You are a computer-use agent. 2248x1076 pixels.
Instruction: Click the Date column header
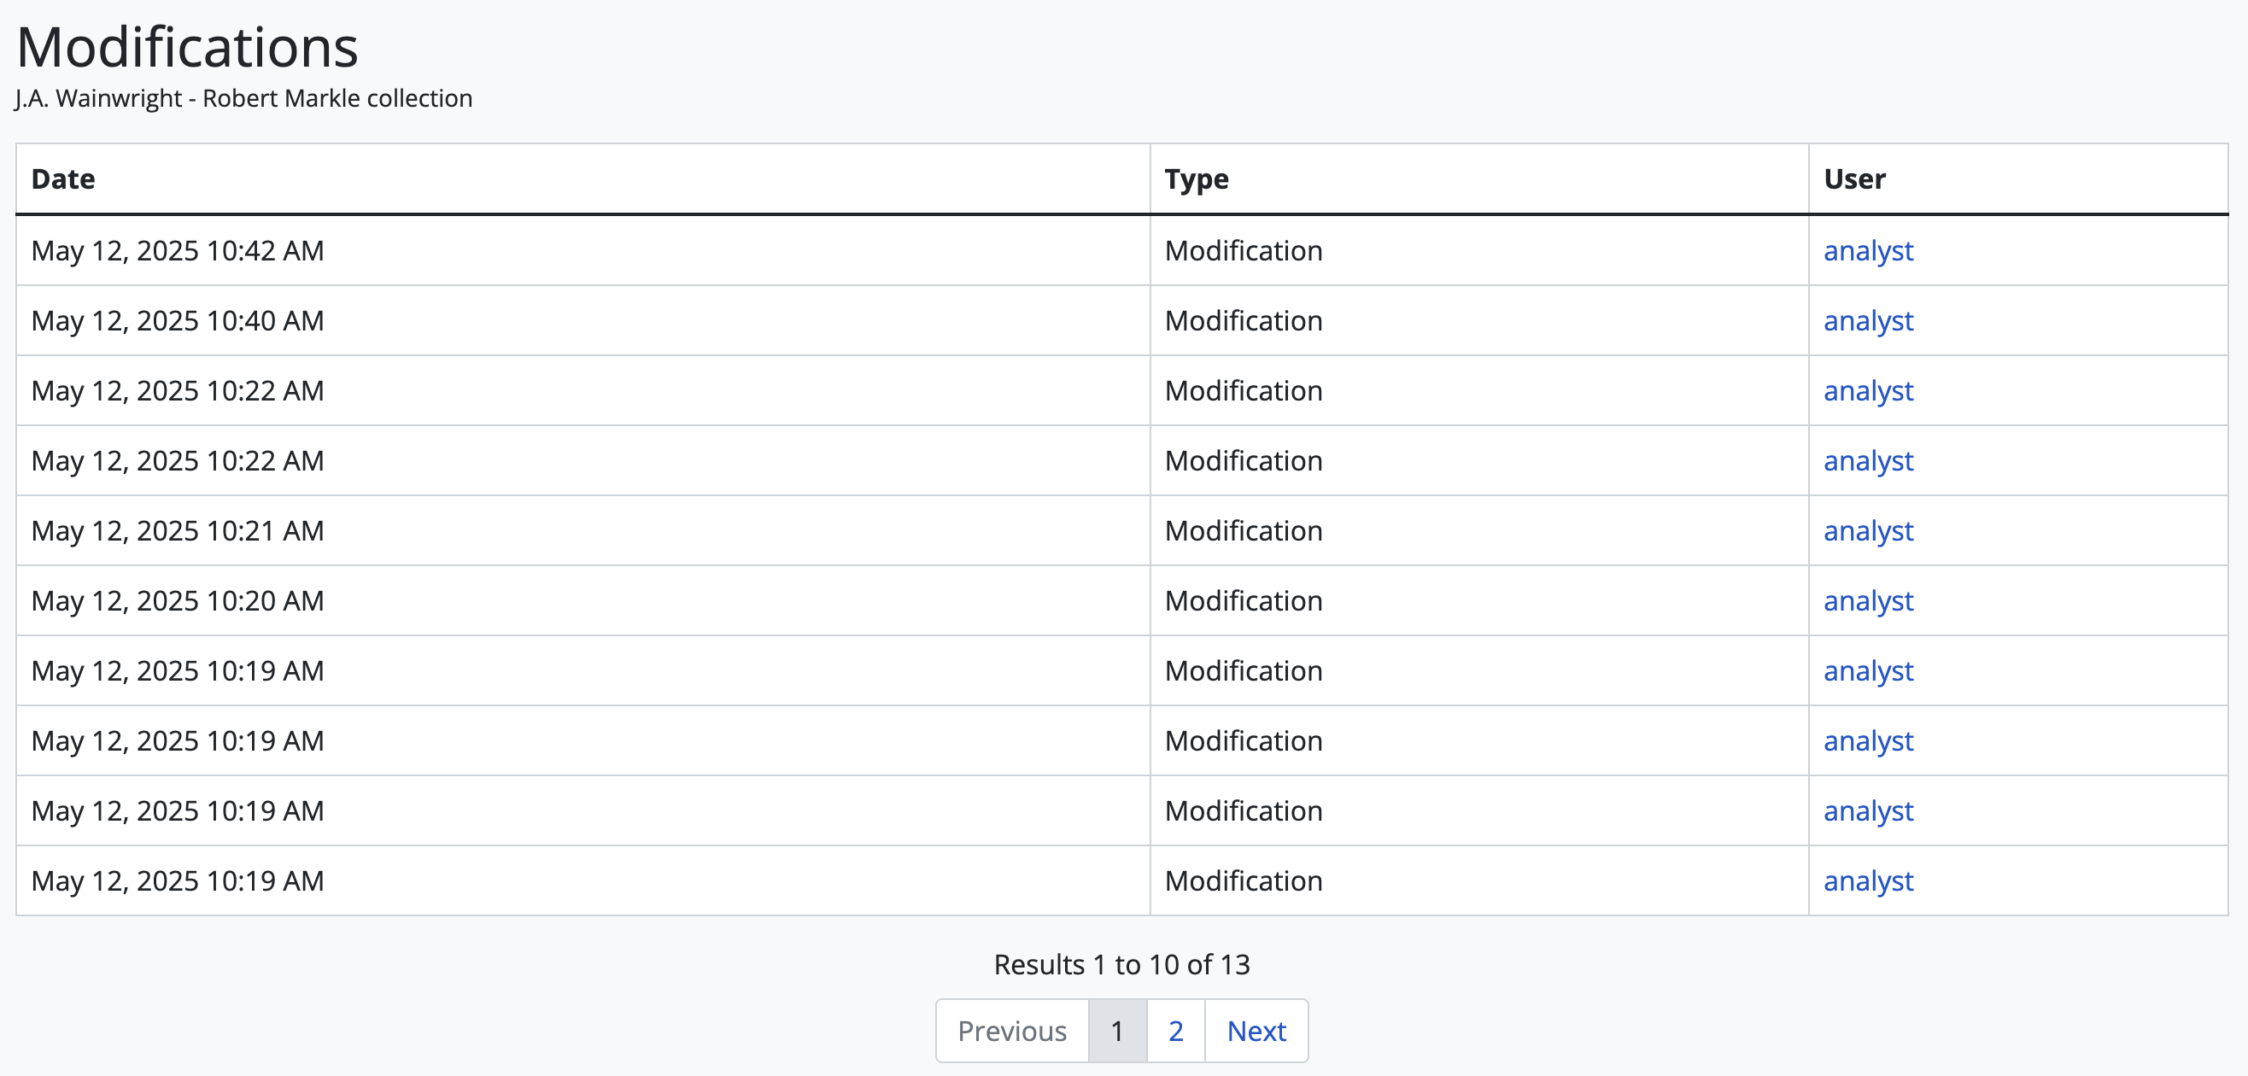pos(63,178)
